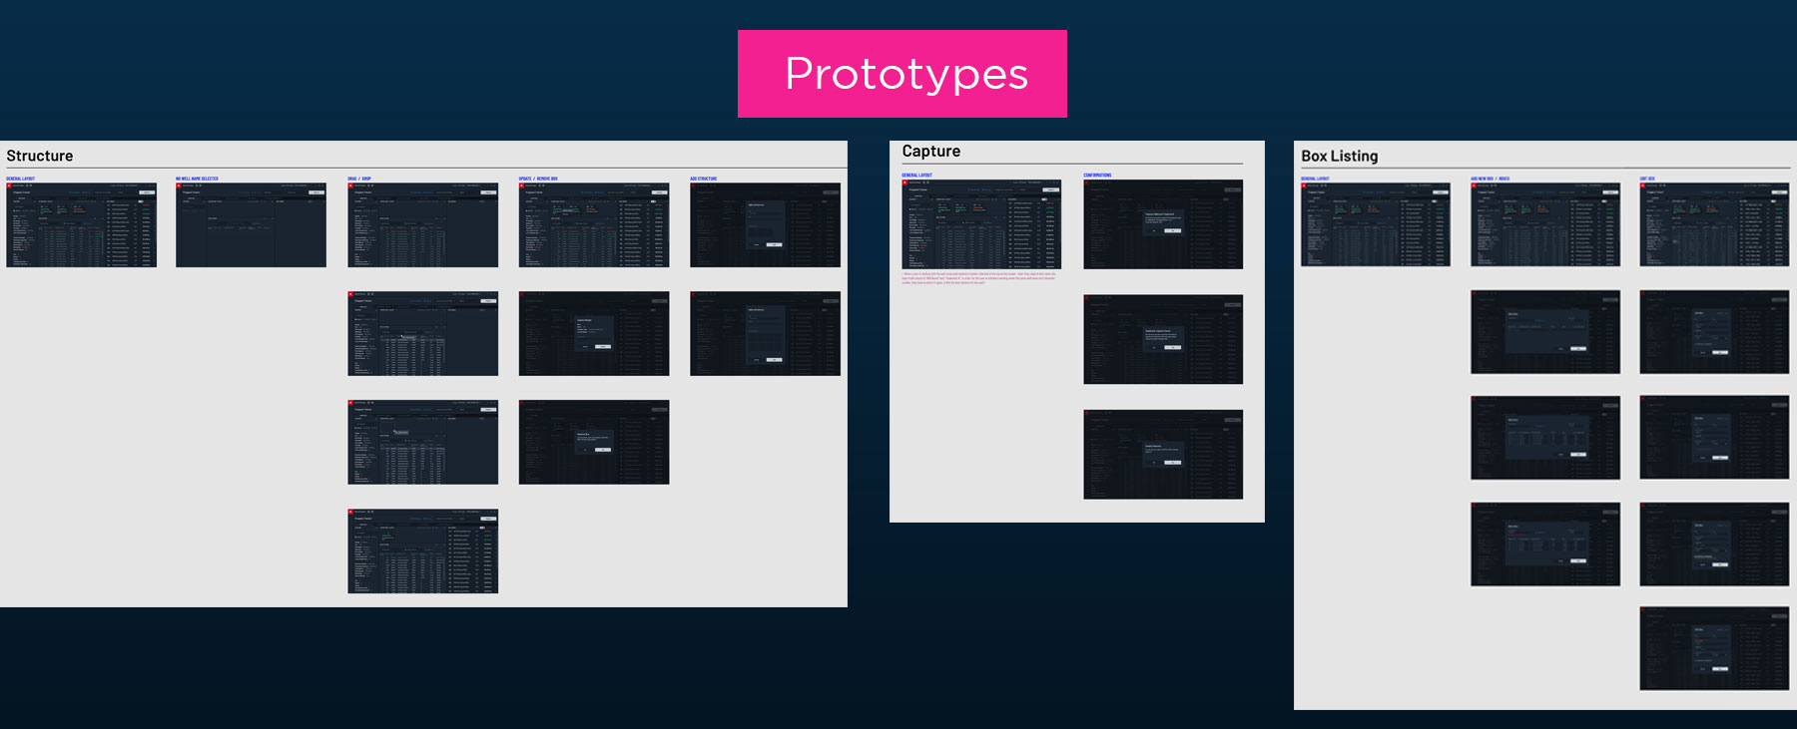Open Box Listing General Layout thumbnail
1797x729 pixels.
click(x=1376, y=224)
